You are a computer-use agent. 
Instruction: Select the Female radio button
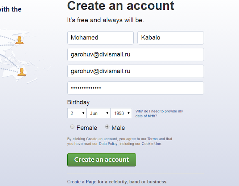point(72,127)
